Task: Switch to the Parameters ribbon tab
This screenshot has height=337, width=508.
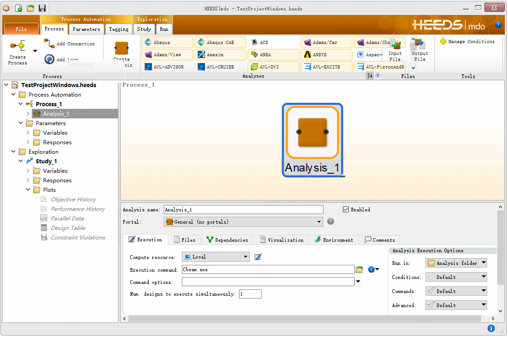Action: [x=87, y=29]
